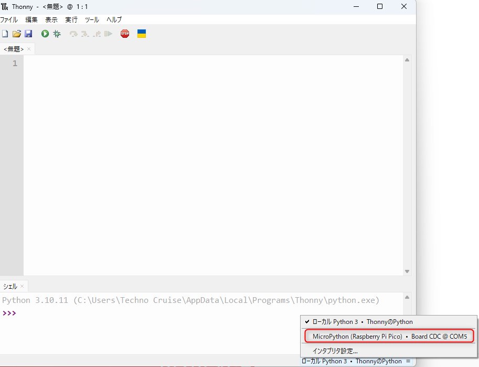The image size is (479, 367).
Task: Close the <無題> editor tab
Action: point(29,49)
